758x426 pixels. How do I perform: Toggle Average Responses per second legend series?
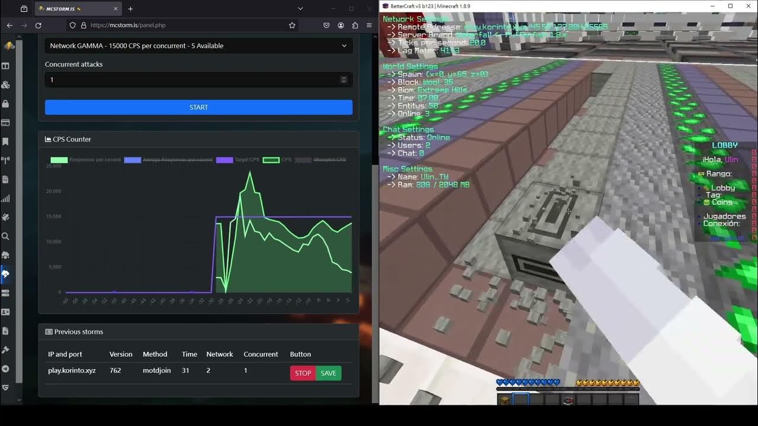168,160
